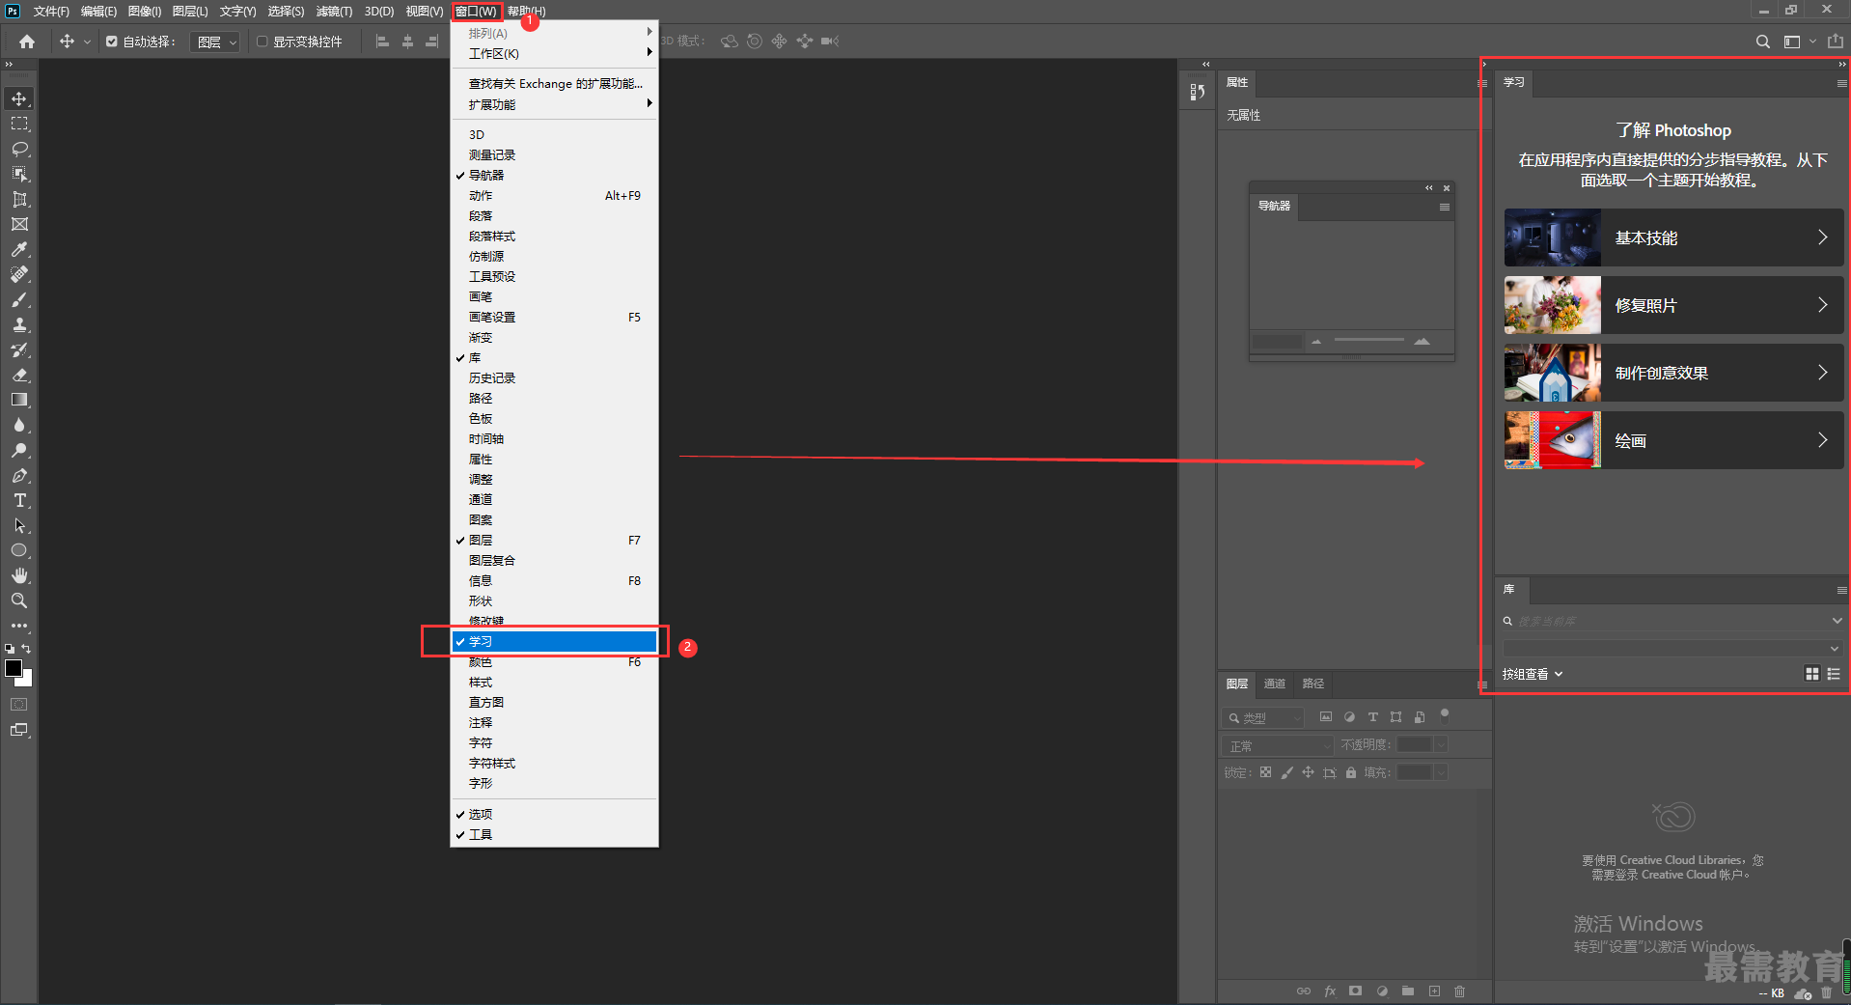Select the Zoom magnifier tool
1851x1005 pixels.
(x=19, y=600)
